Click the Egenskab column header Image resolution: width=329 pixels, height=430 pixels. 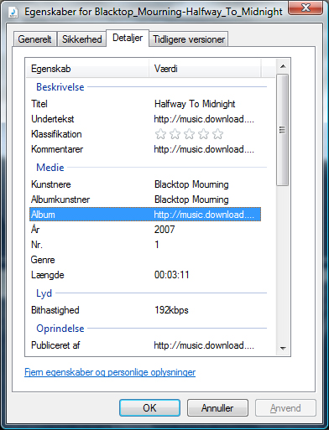[87, 69]
